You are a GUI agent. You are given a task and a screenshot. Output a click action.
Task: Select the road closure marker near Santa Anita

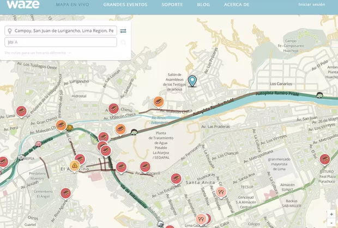[221, 191]
